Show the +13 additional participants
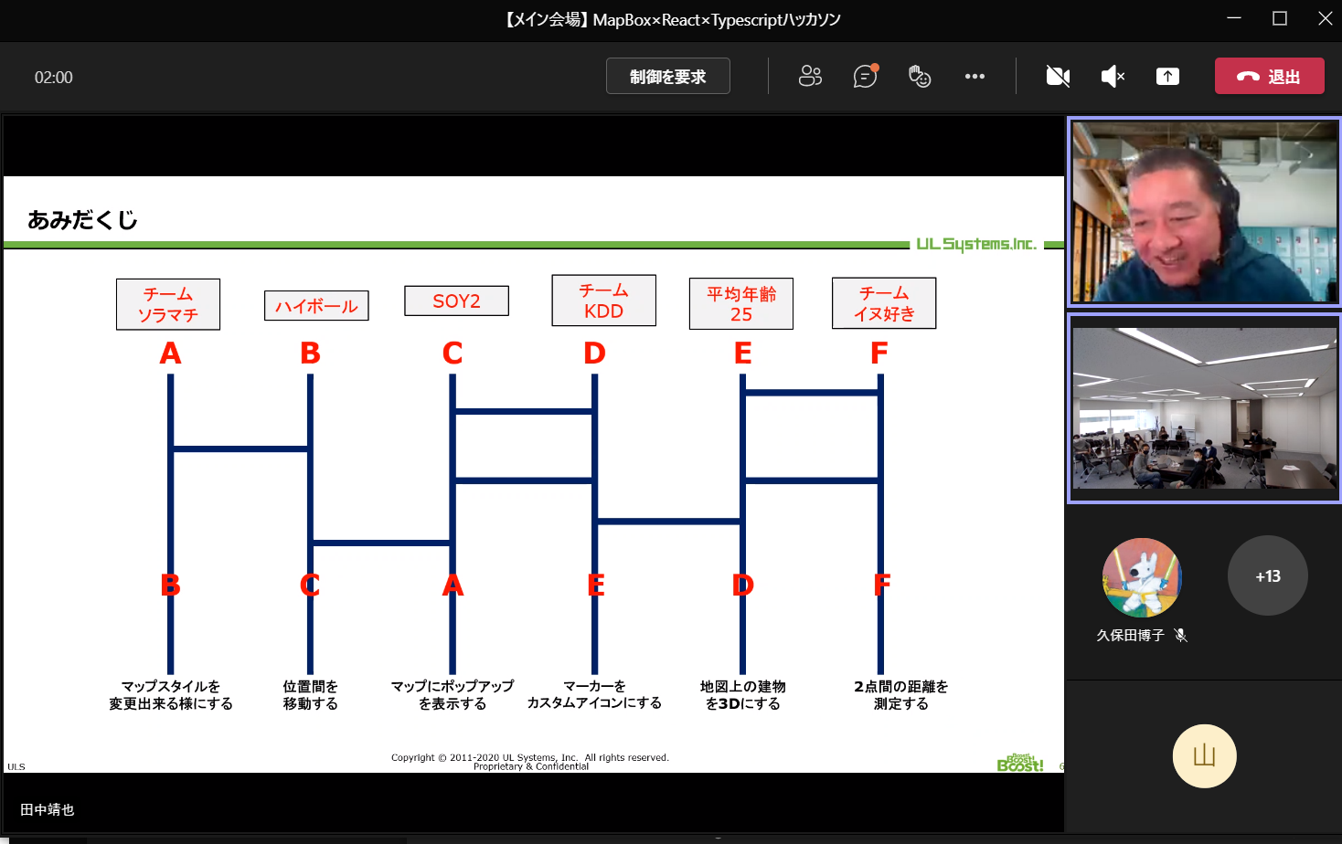The width and height of the screenshot is (1342, 844). point(1267,575)
